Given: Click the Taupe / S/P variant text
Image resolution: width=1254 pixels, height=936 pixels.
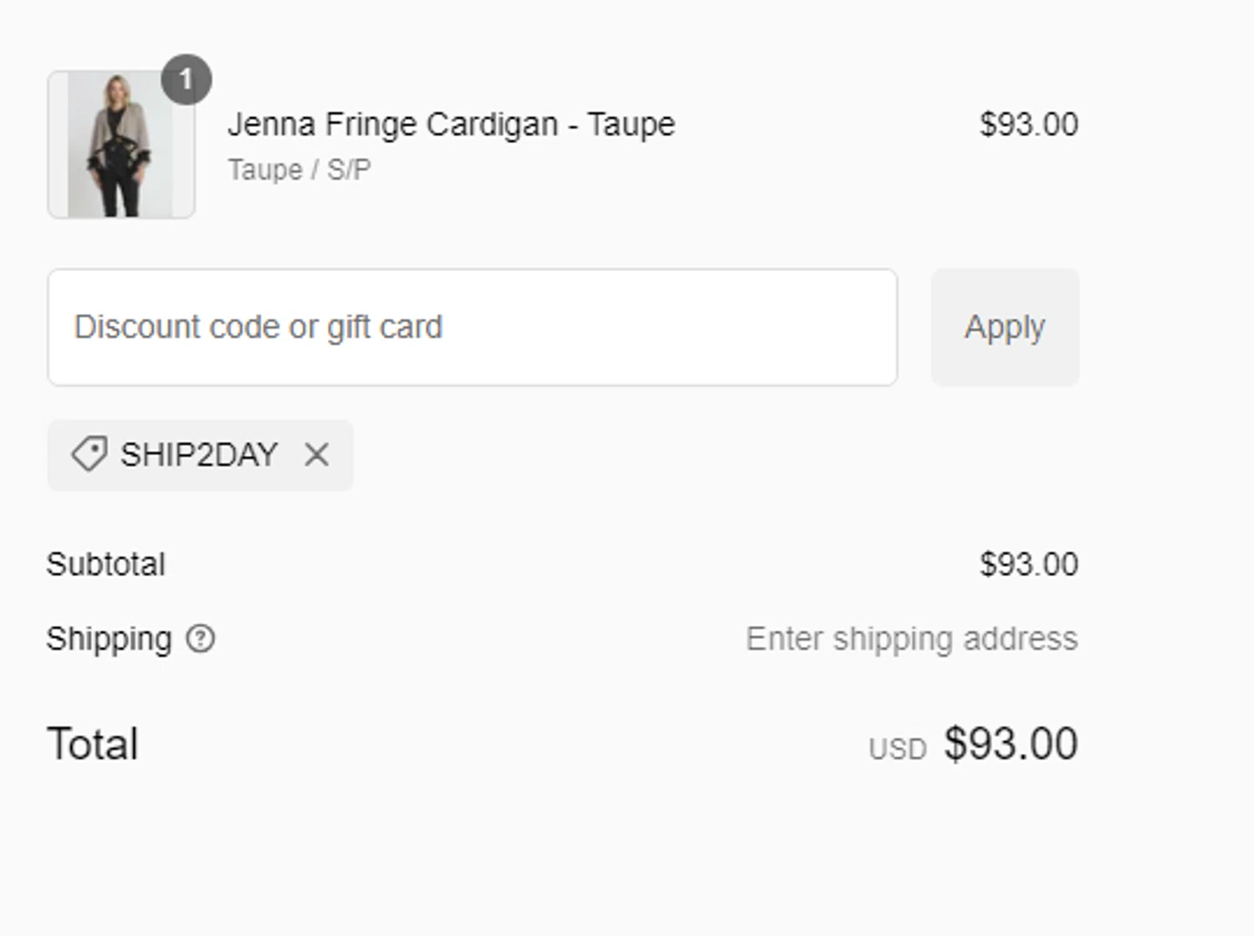Looking at the screenshot, I should tap(299, 170).
